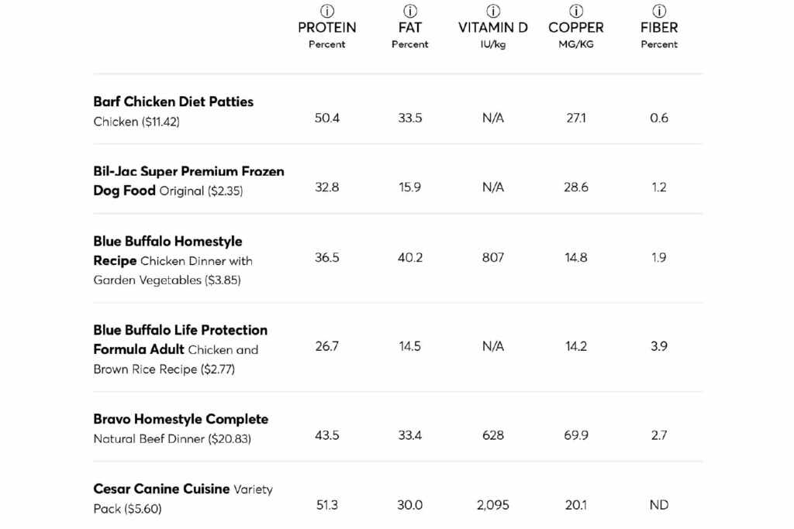Click the 50.4 protein value for Barf
This screenshot has width=794, height=529.
[x=327, y=118]
